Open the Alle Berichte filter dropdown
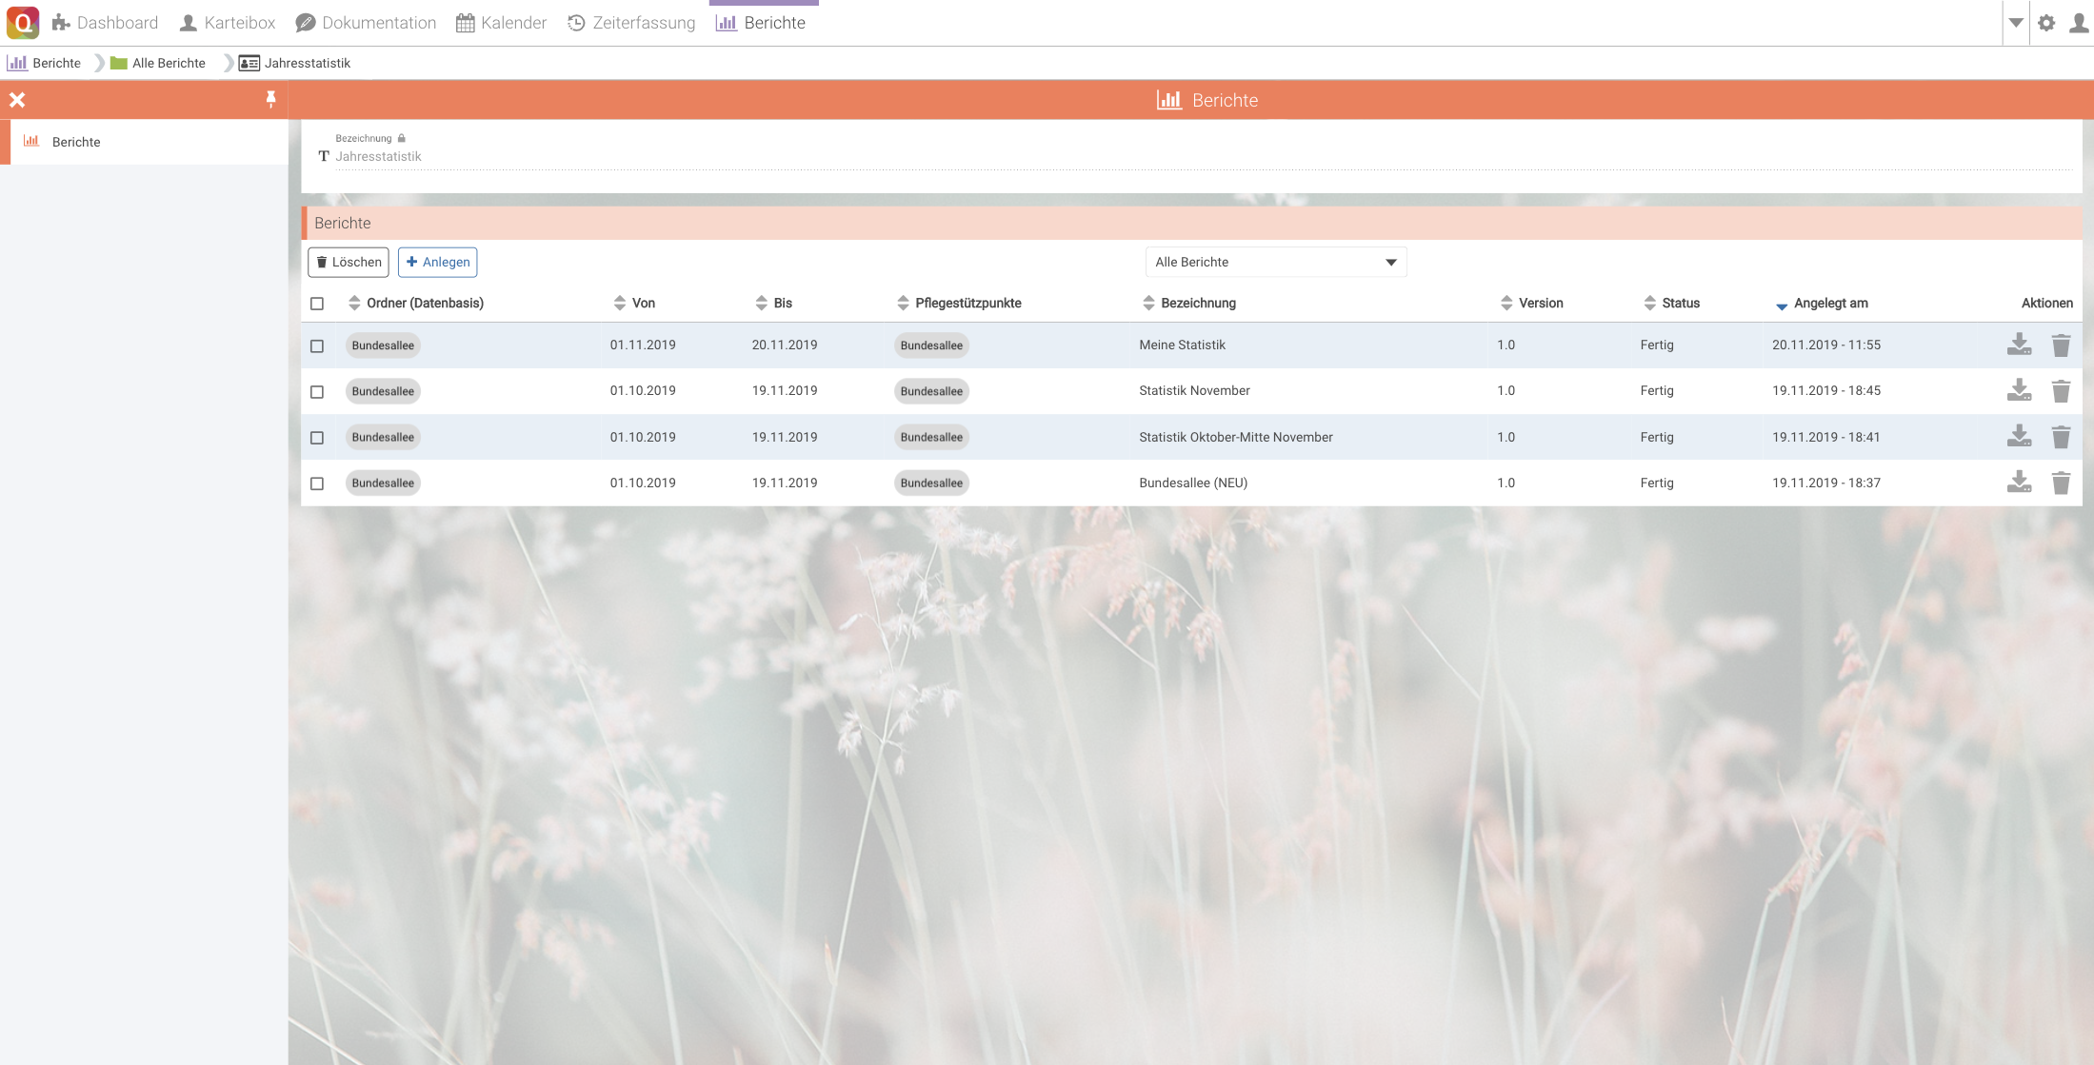Screen dimensions: 2094x1065 (x=1275, y=262)
